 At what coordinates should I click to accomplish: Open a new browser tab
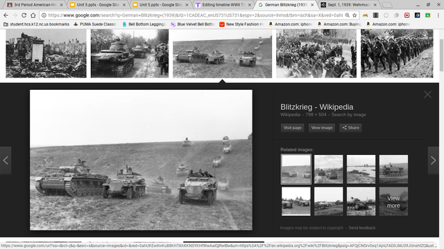tap(387, 5)
